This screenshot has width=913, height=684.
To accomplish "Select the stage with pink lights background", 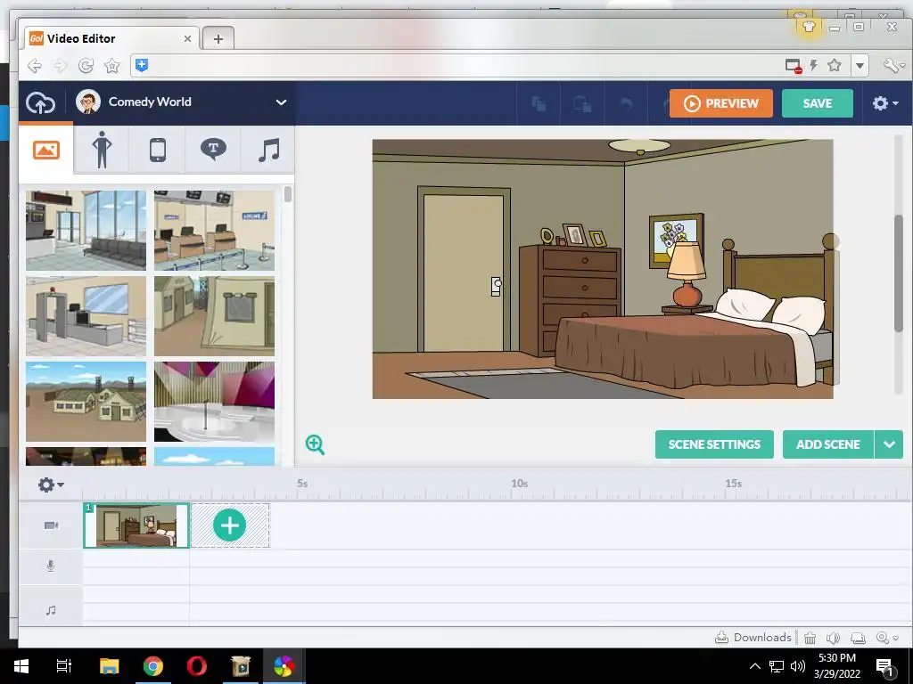I will 214,402.
